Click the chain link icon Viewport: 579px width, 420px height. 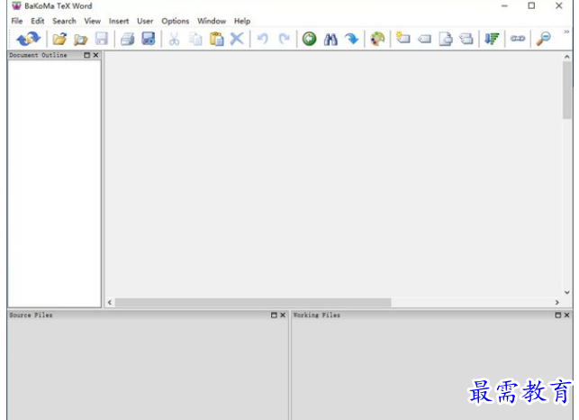tap(518, 39)
